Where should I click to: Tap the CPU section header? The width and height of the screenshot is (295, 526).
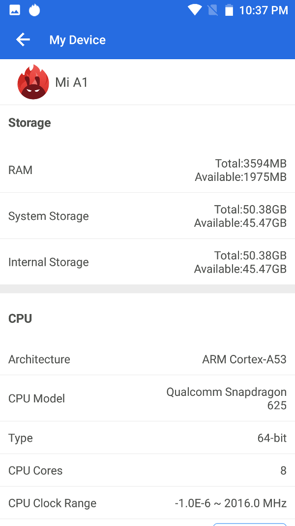pyautogui.click(x=20, y=318)
